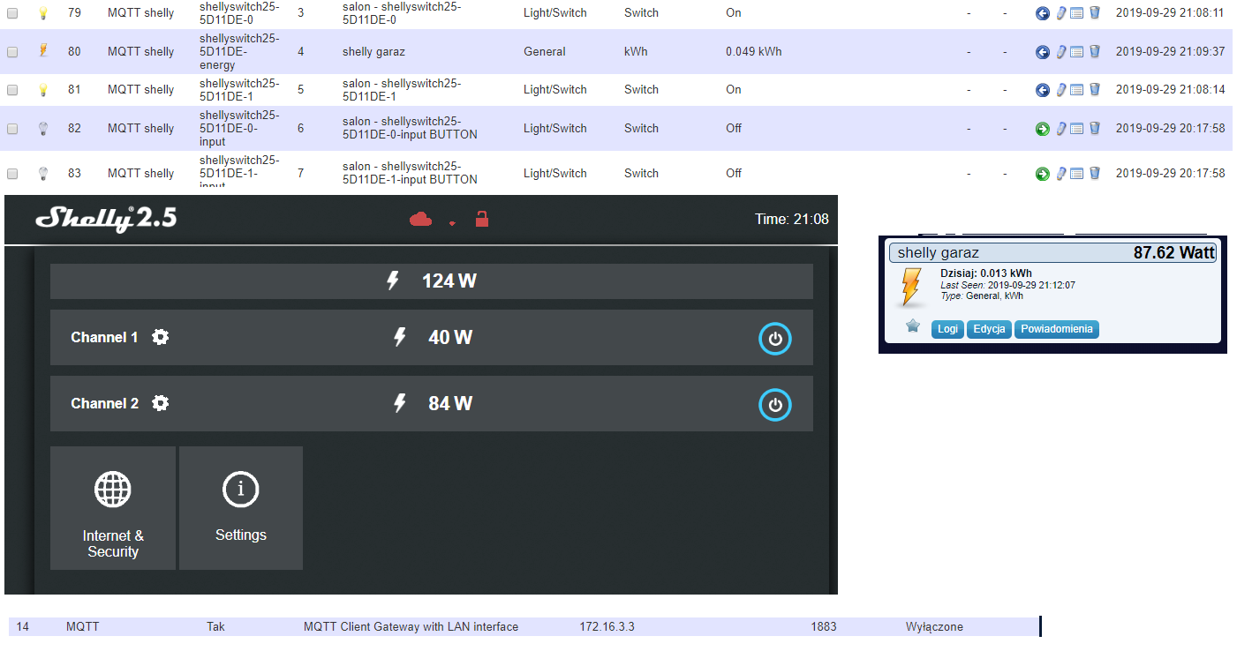Rename device 80 via pencil icon

(1061, 52)
